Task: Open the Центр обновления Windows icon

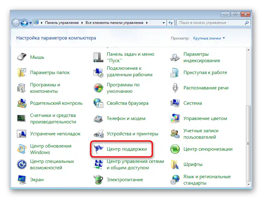Action: pos(21,149)
